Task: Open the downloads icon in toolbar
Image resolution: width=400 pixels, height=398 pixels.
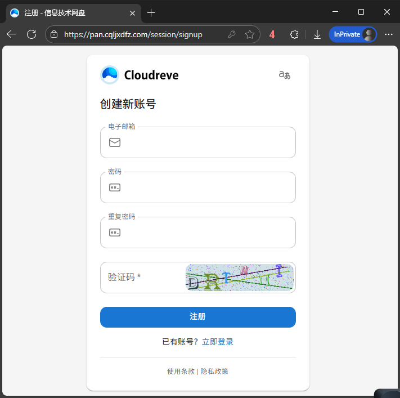Action: point(317,34)
